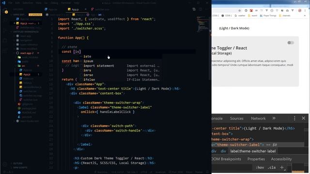Open the Sources tab in DevTools
This screenshot has height=174, width=310.
click(237, 118)
